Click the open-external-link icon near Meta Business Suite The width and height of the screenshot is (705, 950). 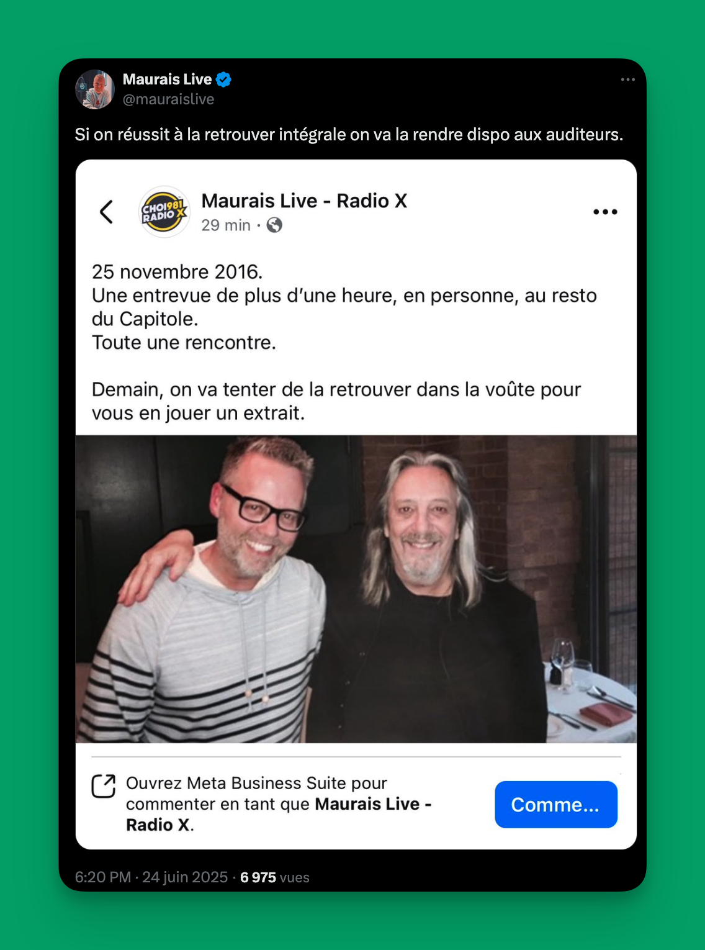click(x=104, y=785)
